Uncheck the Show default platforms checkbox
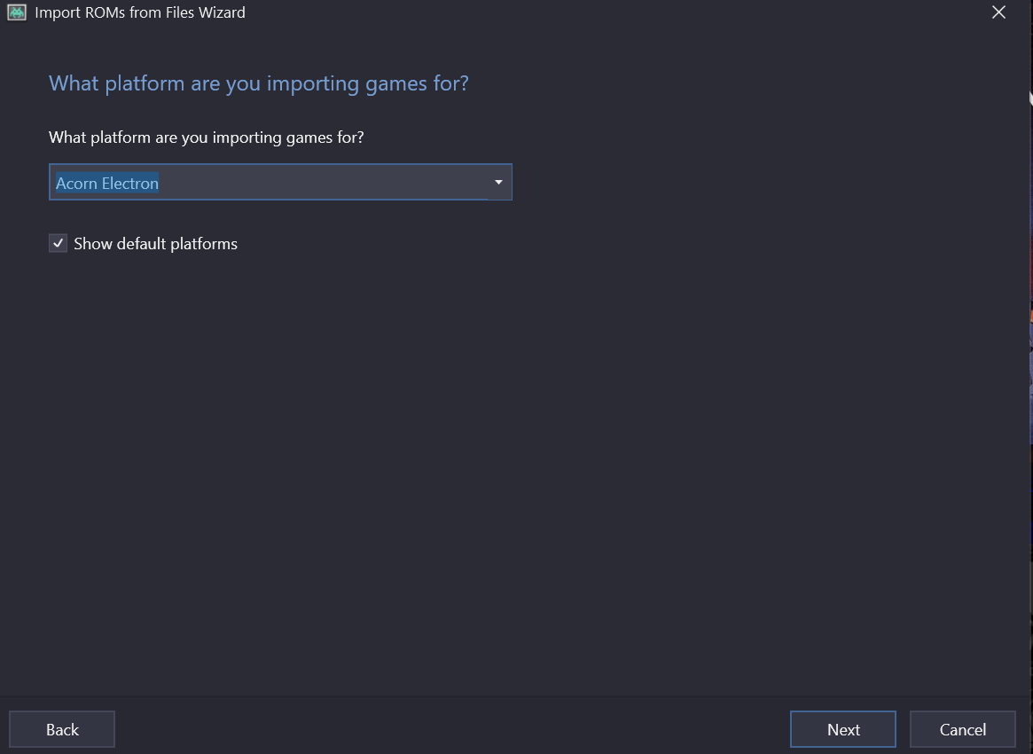The height and width of the screenshot is (754, 1033). pos(59,243)
